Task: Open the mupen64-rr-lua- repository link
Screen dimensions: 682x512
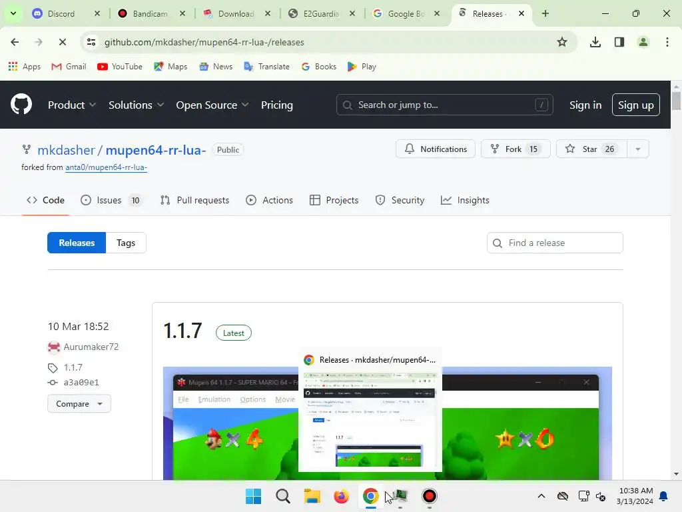Action: tap(156, 150)
